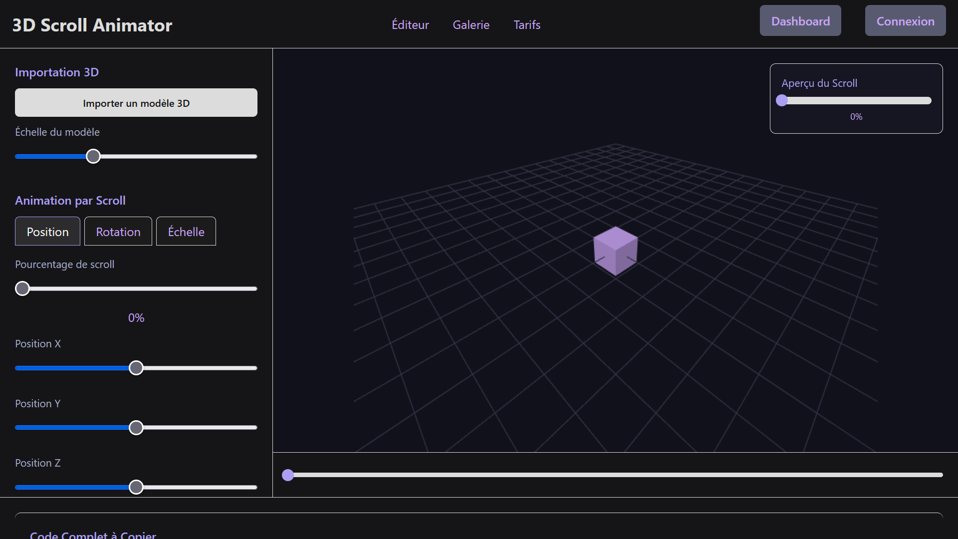Image resolution: width=958 pixels, height=539 pixels.
Task: Click the 3D Scroll Animator logo
Action: pos(91,24)
